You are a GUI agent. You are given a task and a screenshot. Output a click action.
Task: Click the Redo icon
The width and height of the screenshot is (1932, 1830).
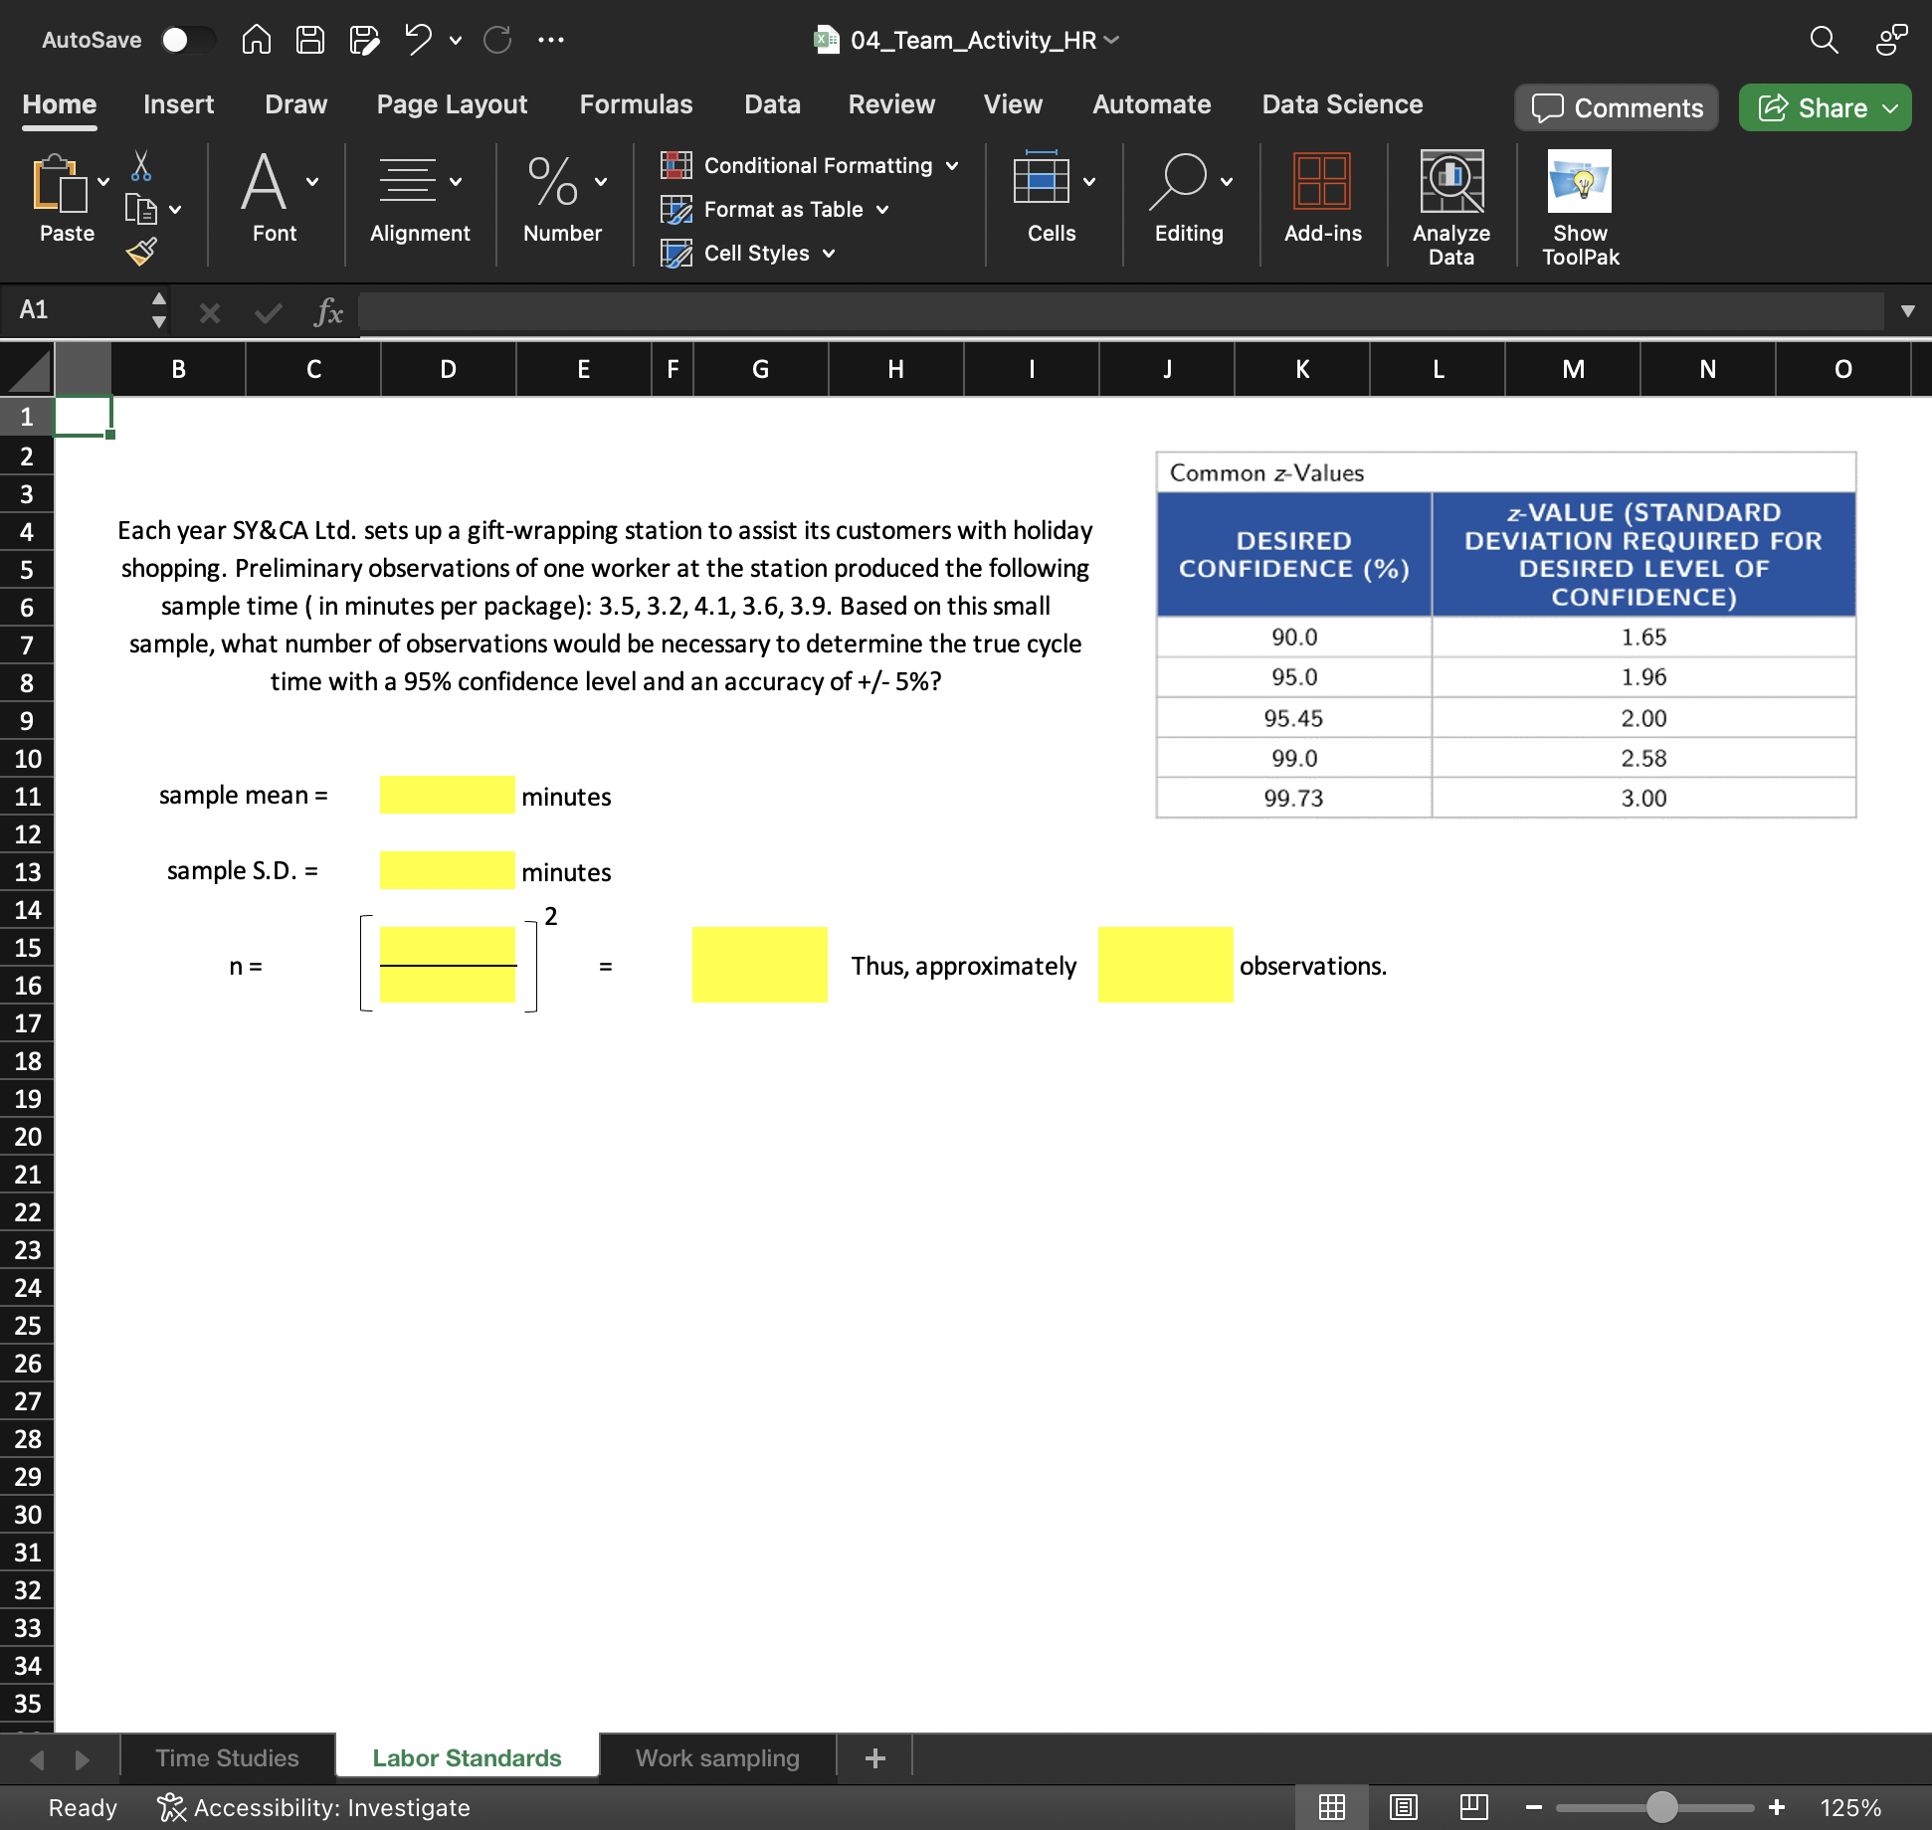497,40
